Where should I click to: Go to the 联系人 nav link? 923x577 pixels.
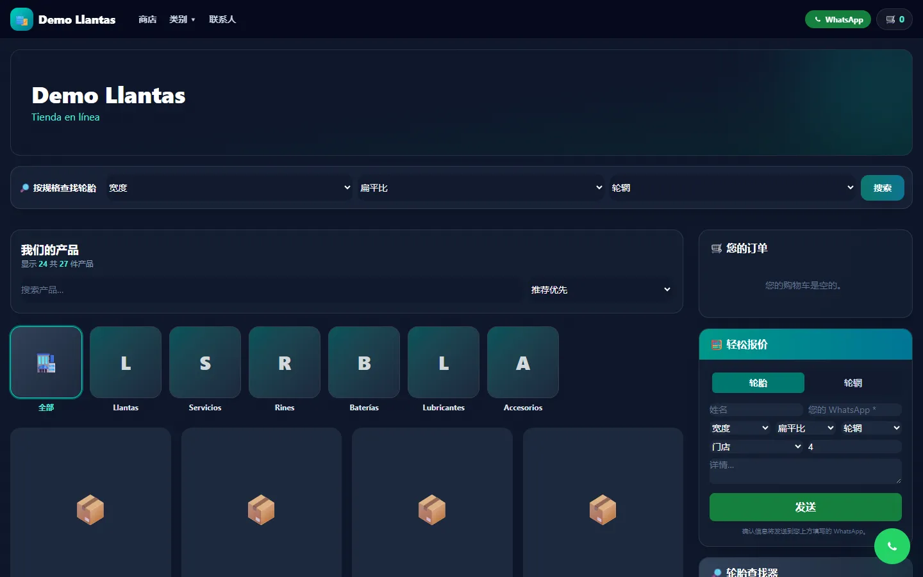[222, 19]
